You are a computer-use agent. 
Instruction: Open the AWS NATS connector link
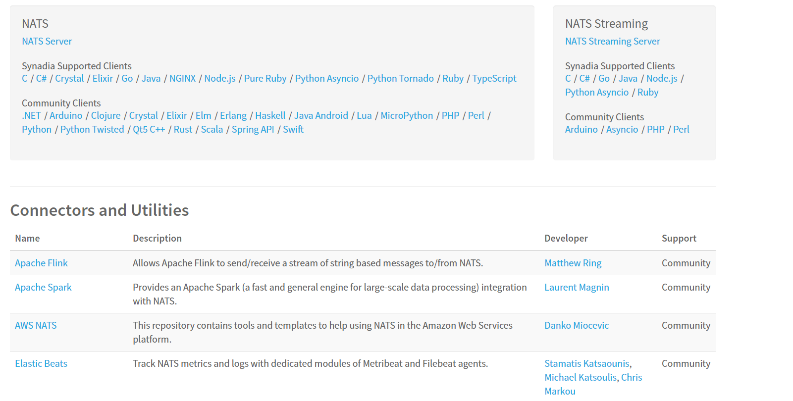coord(36,326)
